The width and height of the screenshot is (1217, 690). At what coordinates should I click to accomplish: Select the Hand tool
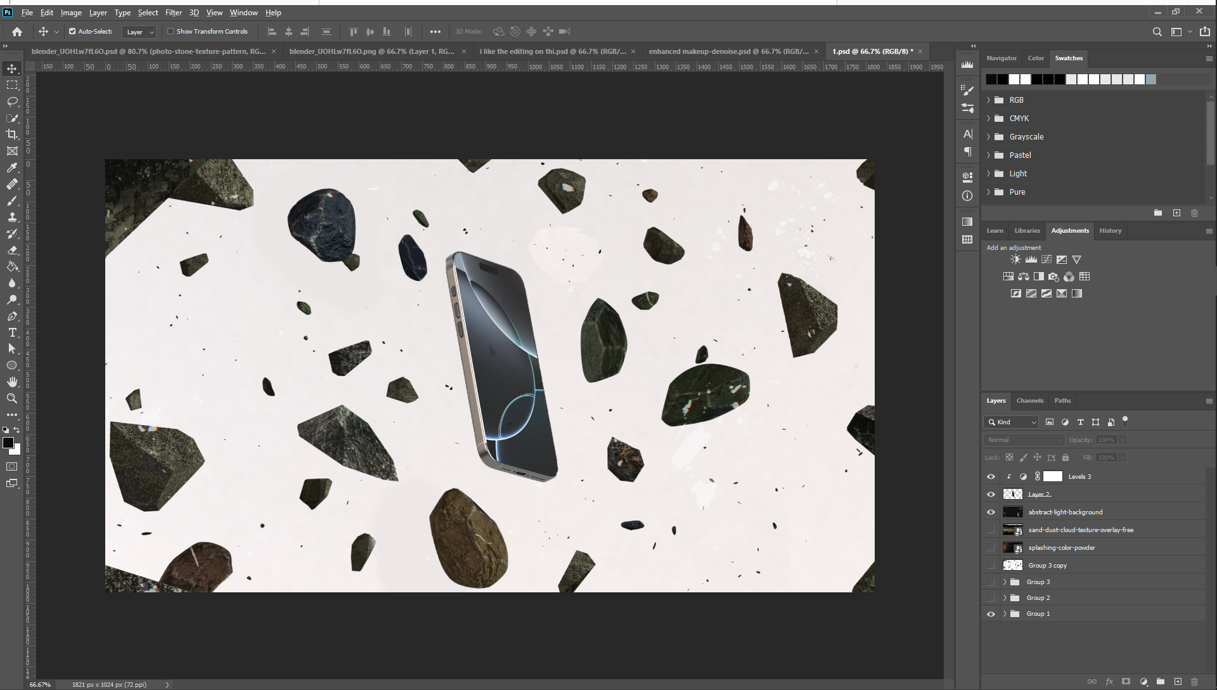tap(12, 382)
